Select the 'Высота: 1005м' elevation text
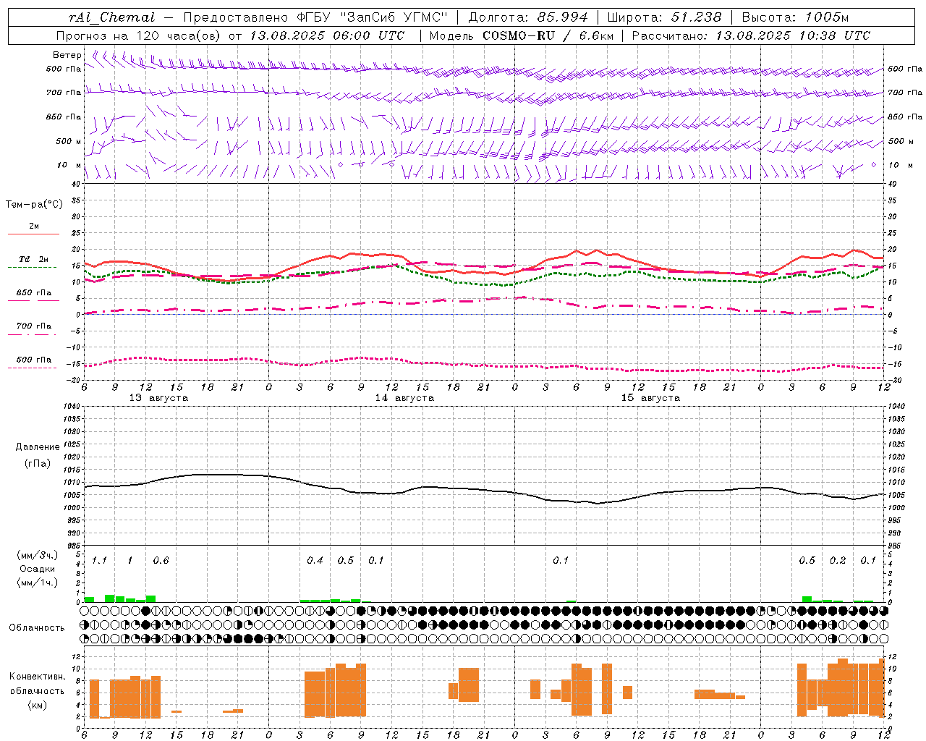This screenshot has height=741, width=926. coord(795,17)
